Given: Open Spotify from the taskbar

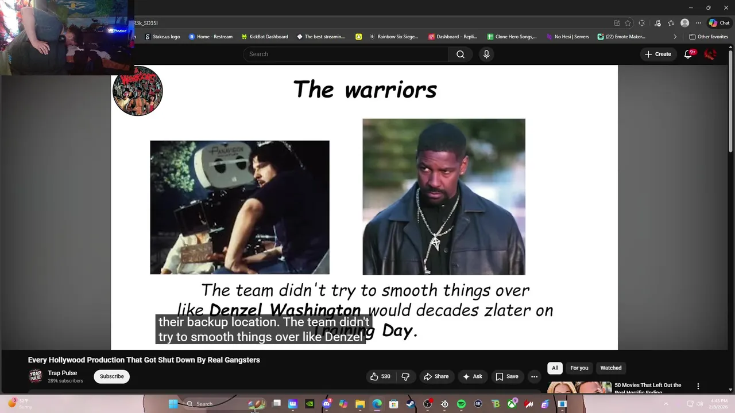Looking at the screenshot, I should pyautogui.click(x=461, y=404).
